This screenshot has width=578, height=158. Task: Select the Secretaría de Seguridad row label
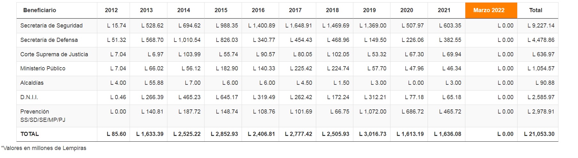tap(52, 26)
